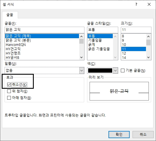This screenshot has width=156, height=141.
Task: Click the size list scrollbar thumb
Action: coord(149,43)
